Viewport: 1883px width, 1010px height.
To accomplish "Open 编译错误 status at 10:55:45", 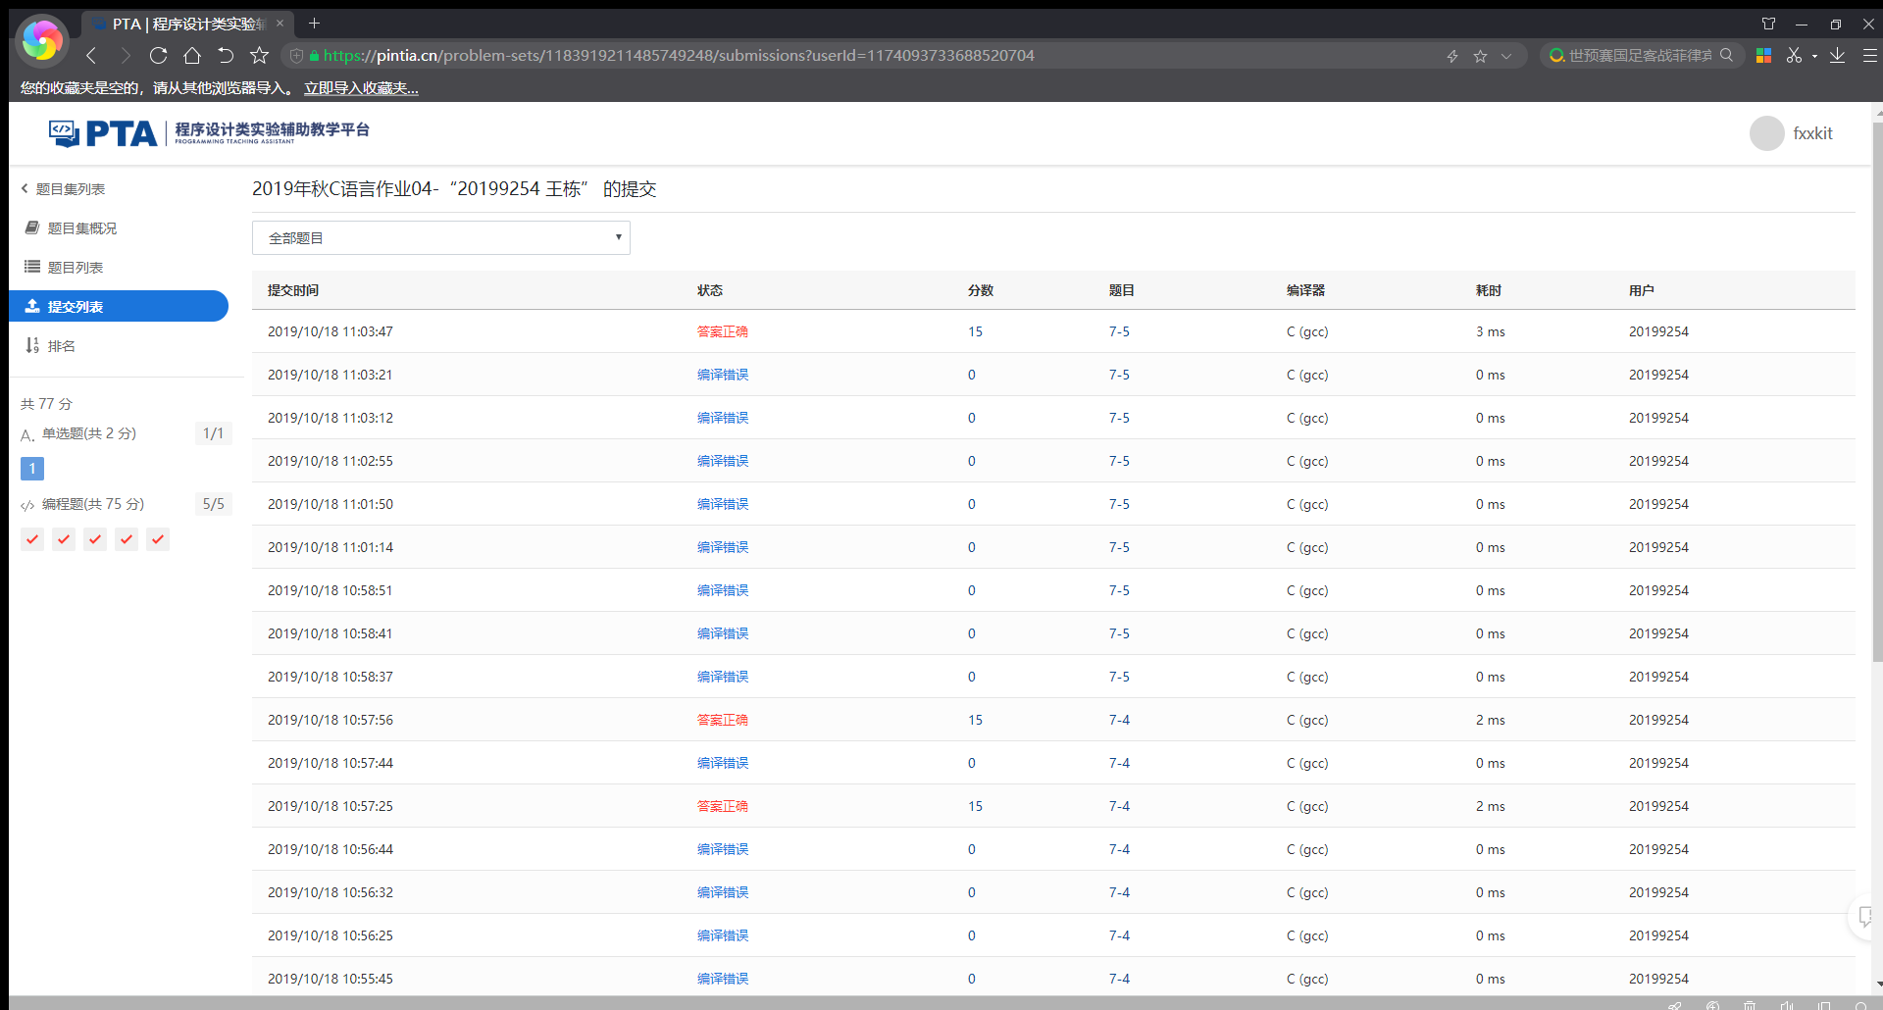I will [x=722, y=979].
